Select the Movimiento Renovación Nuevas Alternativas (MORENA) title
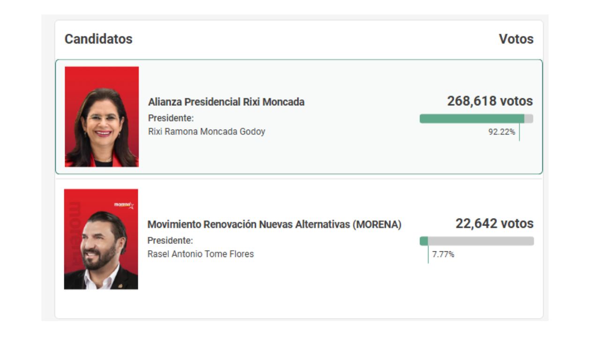 (x=274, y=225)
